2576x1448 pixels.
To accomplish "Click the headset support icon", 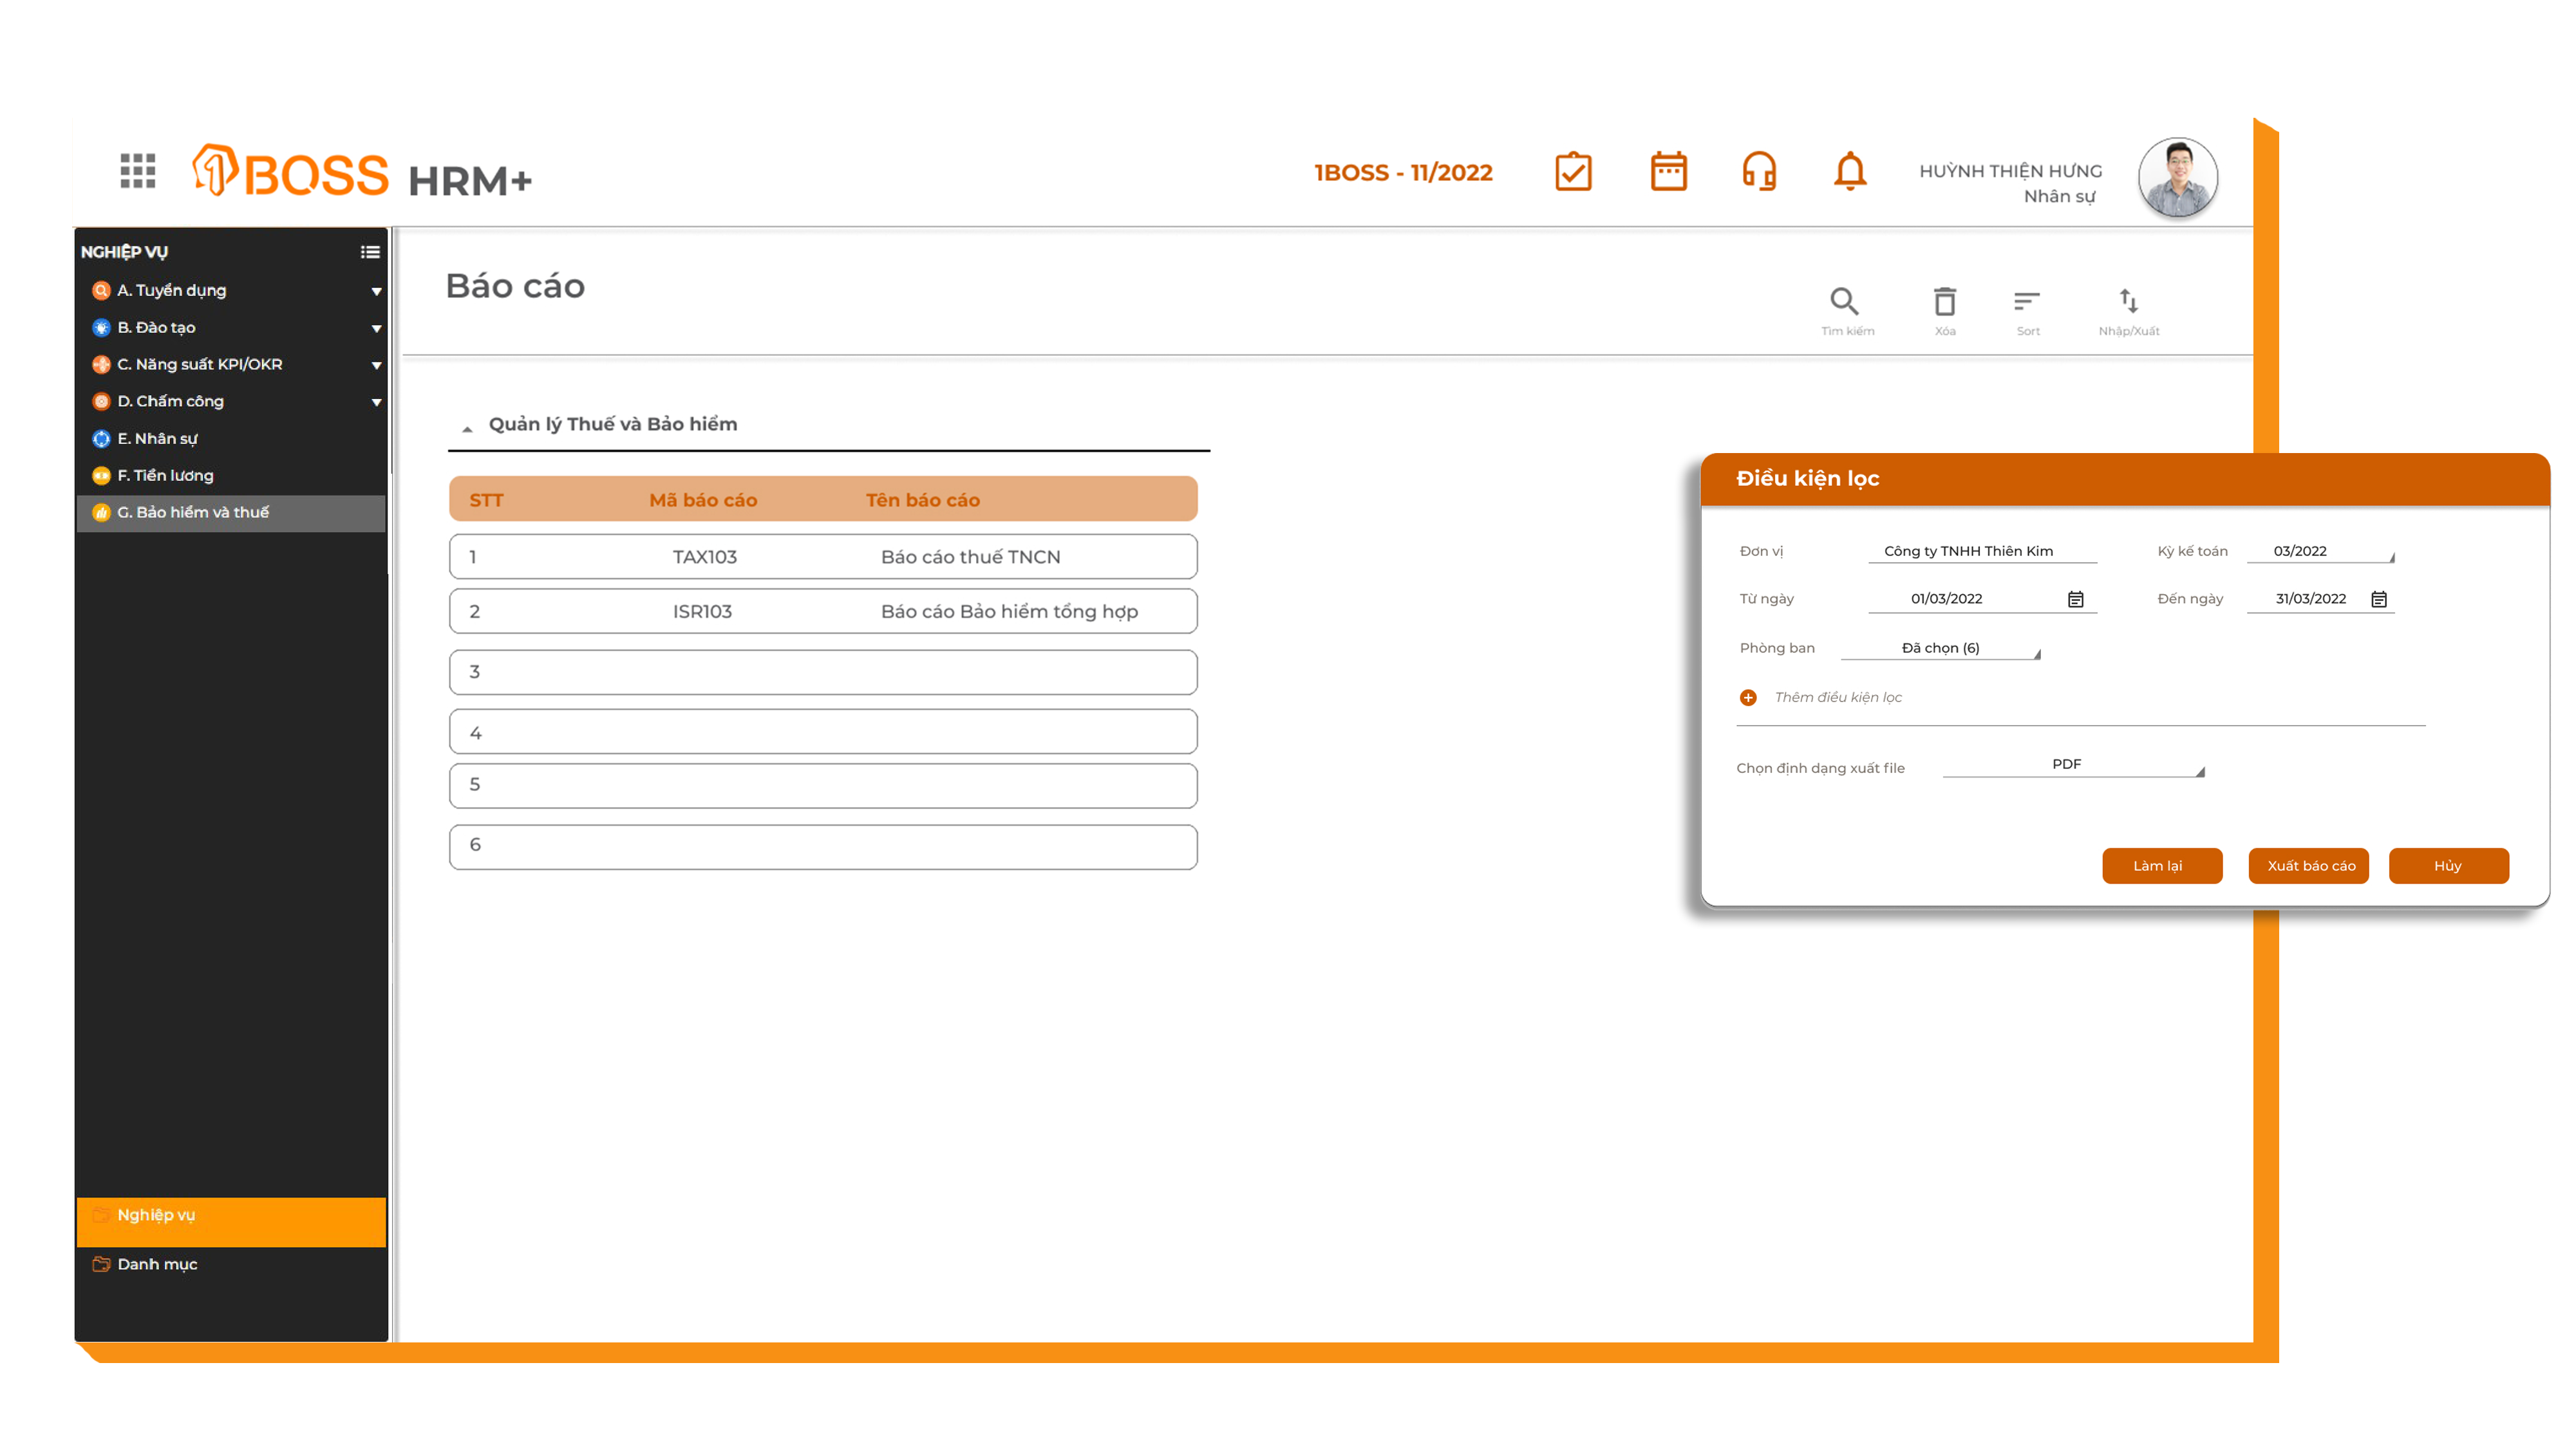I will (x=1758, y=172).
